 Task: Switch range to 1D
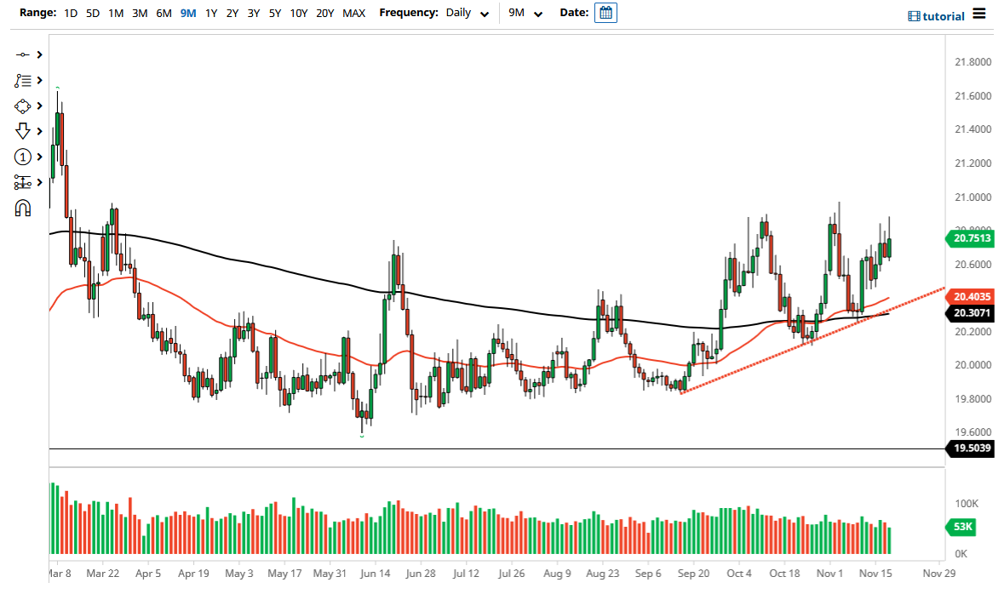[71, 14]
